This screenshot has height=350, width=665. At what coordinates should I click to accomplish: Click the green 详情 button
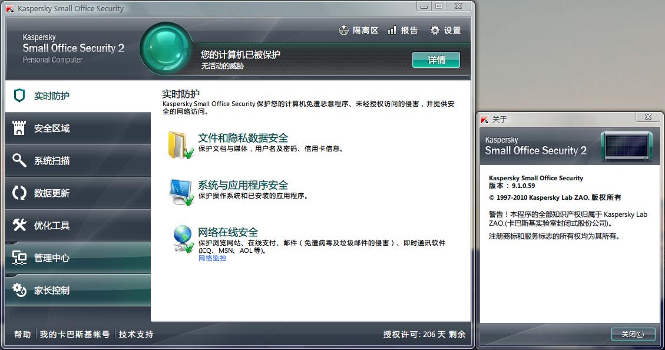[x=436, y=60]
